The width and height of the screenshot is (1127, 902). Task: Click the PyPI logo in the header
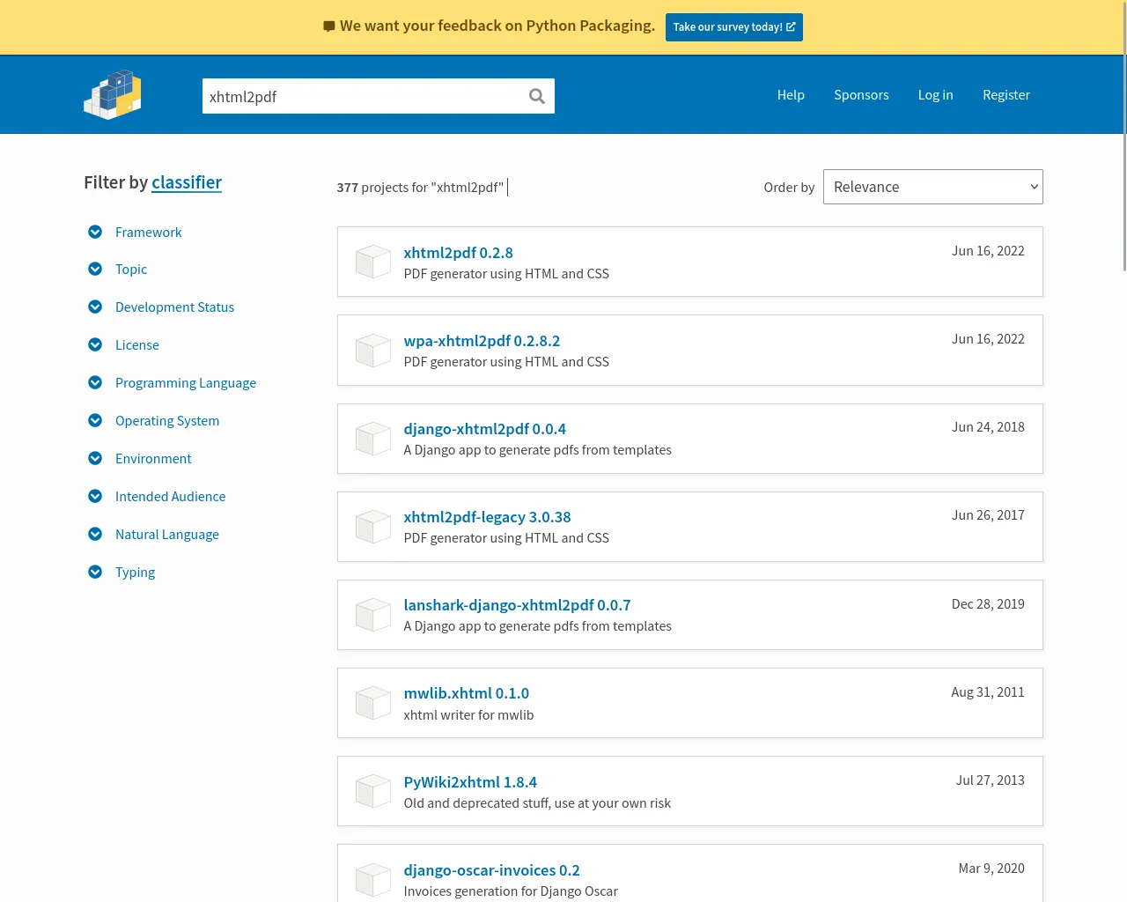coord(113,95)
